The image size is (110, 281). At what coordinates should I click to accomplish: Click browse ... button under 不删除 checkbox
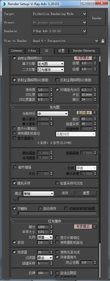point(15,213)
